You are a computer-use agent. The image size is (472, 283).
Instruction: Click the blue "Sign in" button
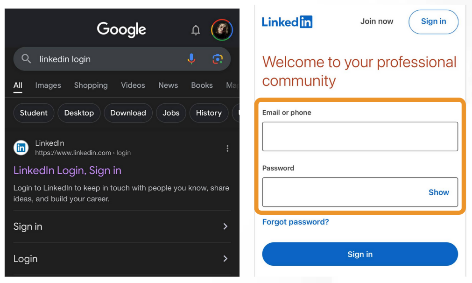[360, 254]
